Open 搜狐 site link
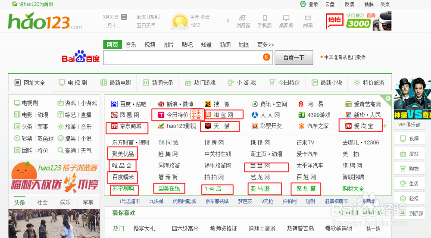This screenshot has width=431, height=238. point(217,104)
